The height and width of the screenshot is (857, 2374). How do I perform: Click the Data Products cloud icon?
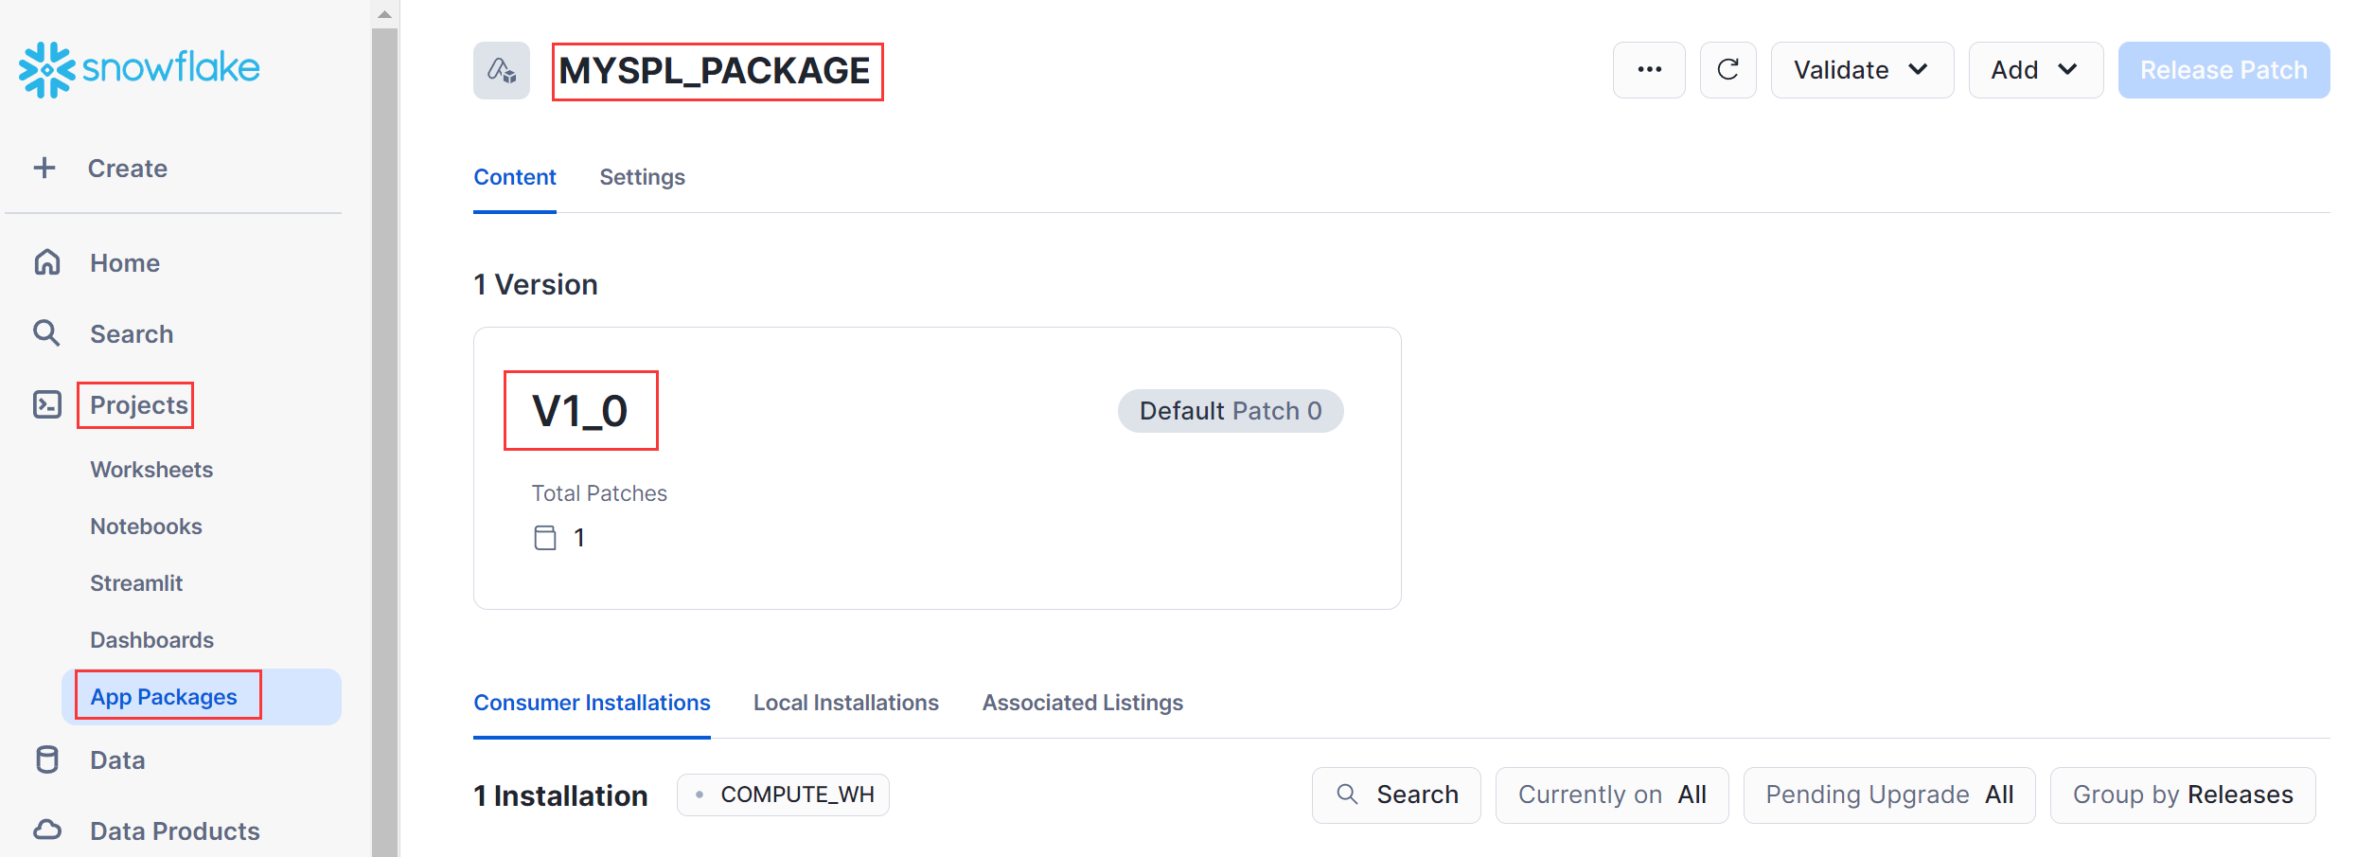pos(47,830)
